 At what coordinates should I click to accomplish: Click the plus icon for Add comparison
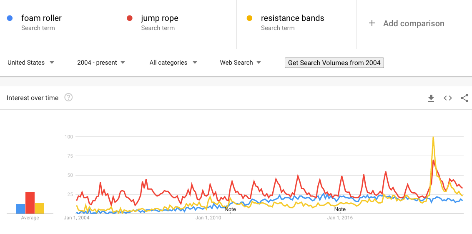click(372, 23)
